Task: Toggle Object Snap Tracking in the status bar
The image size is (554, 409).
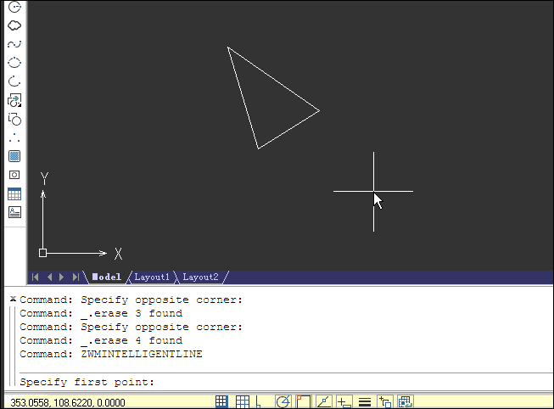Action: click(x=323, y=402)
